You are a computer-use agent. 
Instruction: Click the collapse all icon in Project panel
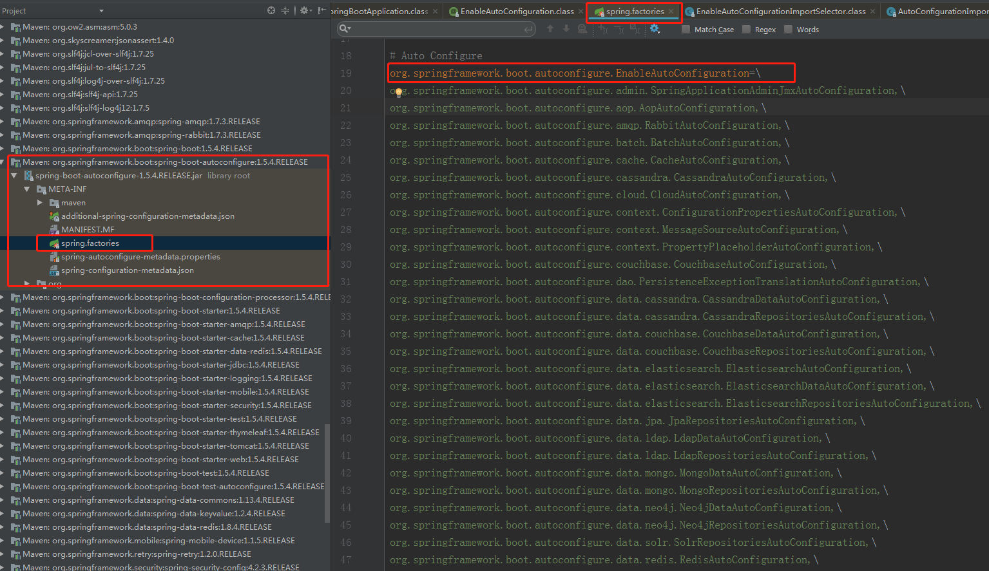coord(285,10)
